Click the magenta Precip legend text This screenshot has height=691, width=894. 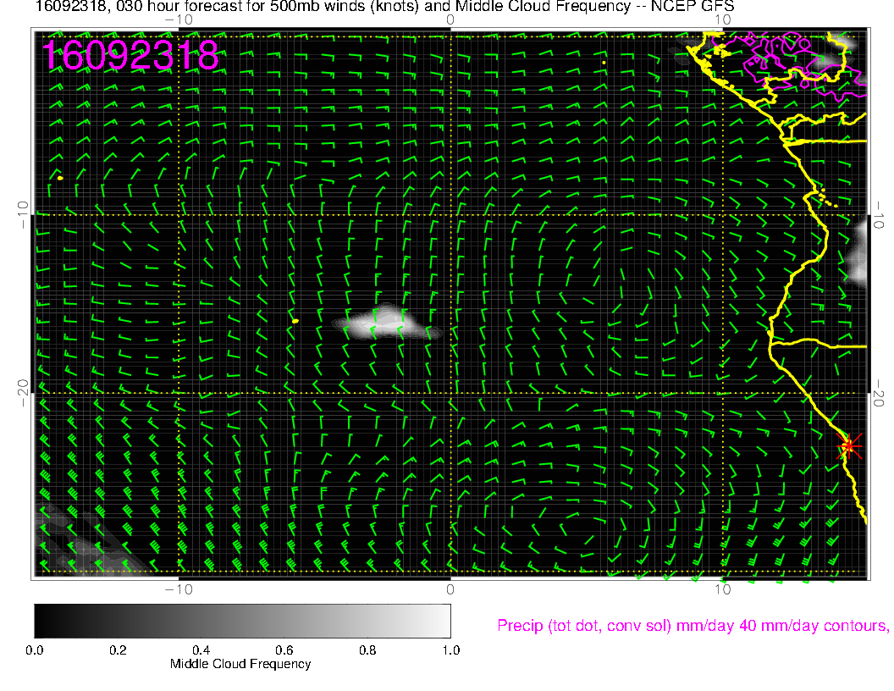click(692, 626)
